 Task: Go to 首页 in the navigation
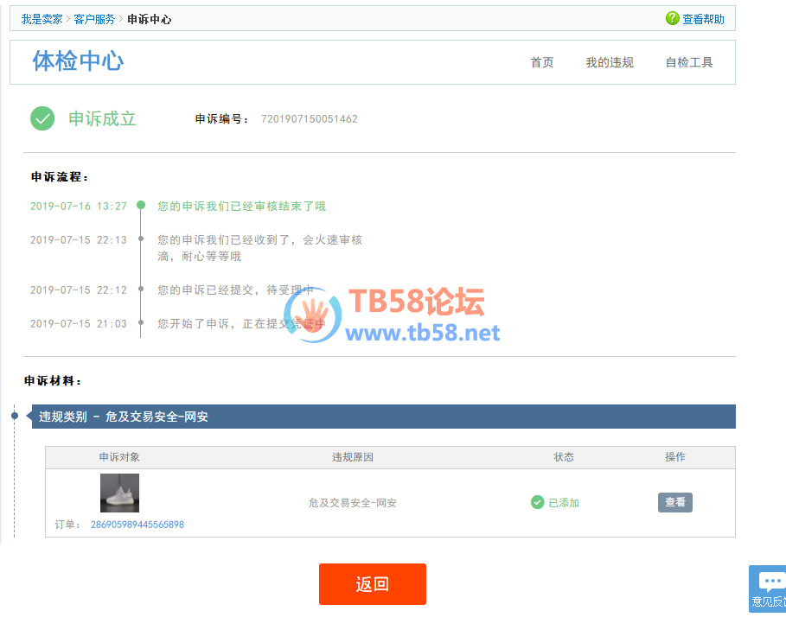click(x=542, y=62)
